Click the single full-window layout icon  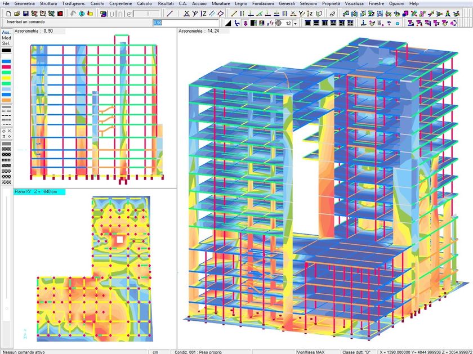[307, 23]
